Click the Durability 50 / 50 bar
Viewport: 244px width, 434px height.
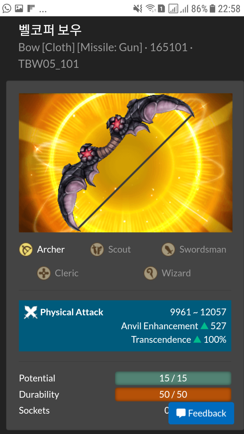point(173,395)
